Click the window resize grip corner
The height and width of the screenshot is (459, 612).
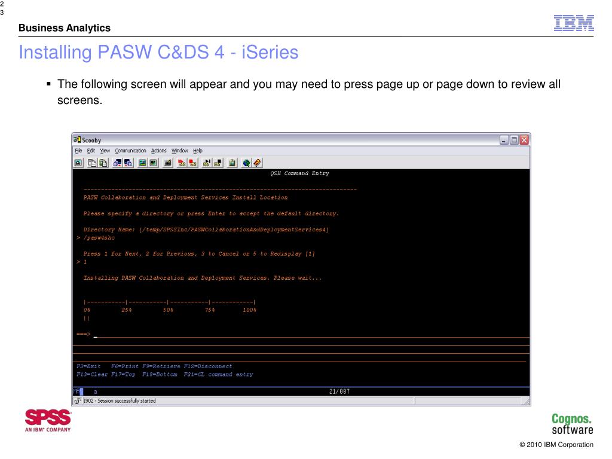[x=526, y=401]
